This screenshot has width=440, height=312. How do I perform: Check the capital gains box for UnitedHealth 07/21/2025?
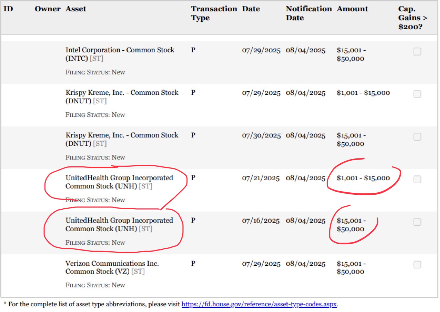pyautogui.click(x=417, y=179)
